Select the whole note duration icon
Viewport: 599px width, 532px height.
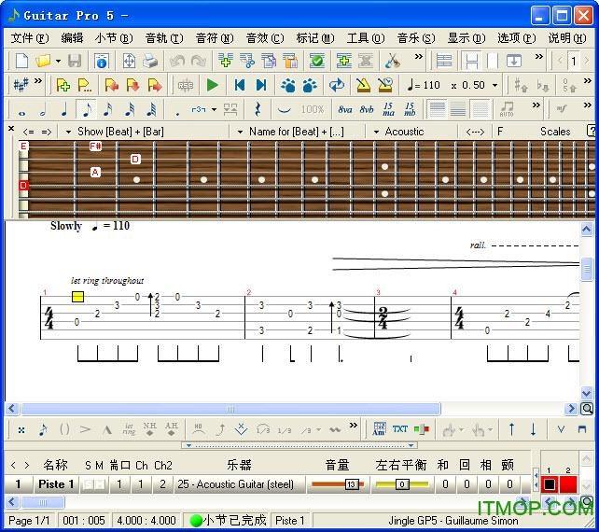[21, 110]
